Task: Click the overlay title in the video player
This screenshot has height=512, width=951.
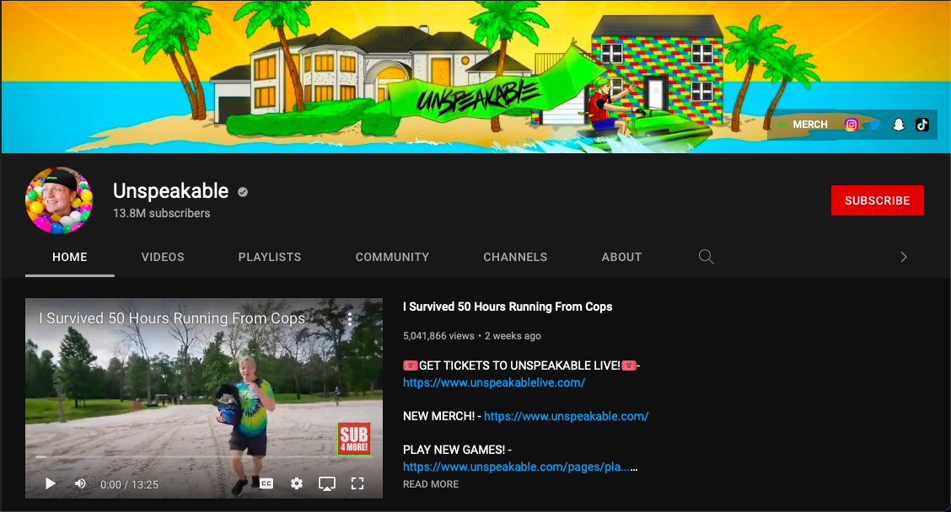Action: click(x=172, y=318)
